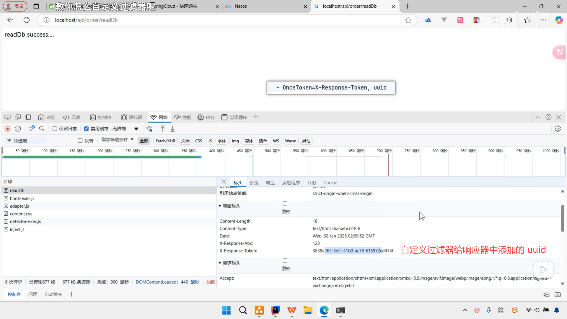Open the Console panel tab
The height and width of the screenshot is (319, 567).
coord(101,117)
